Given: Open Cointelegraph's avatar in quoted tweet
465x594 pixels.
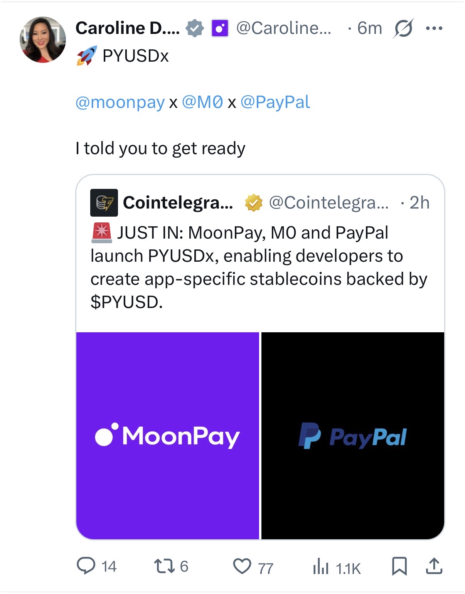Looking at the screenshot, I should (104, 203).
